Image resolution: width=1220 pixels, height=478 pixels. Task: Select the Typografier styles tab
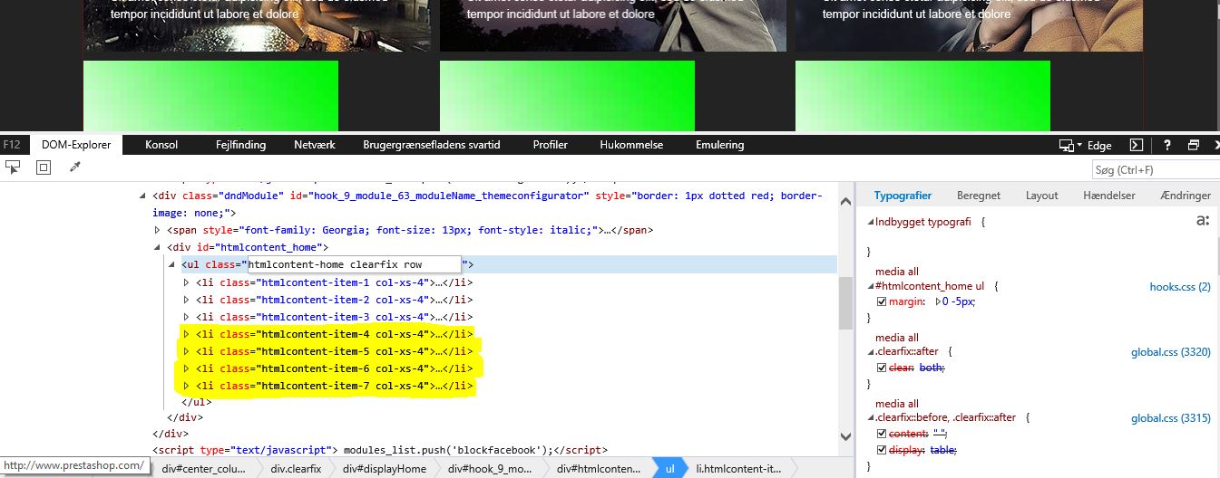903,195
